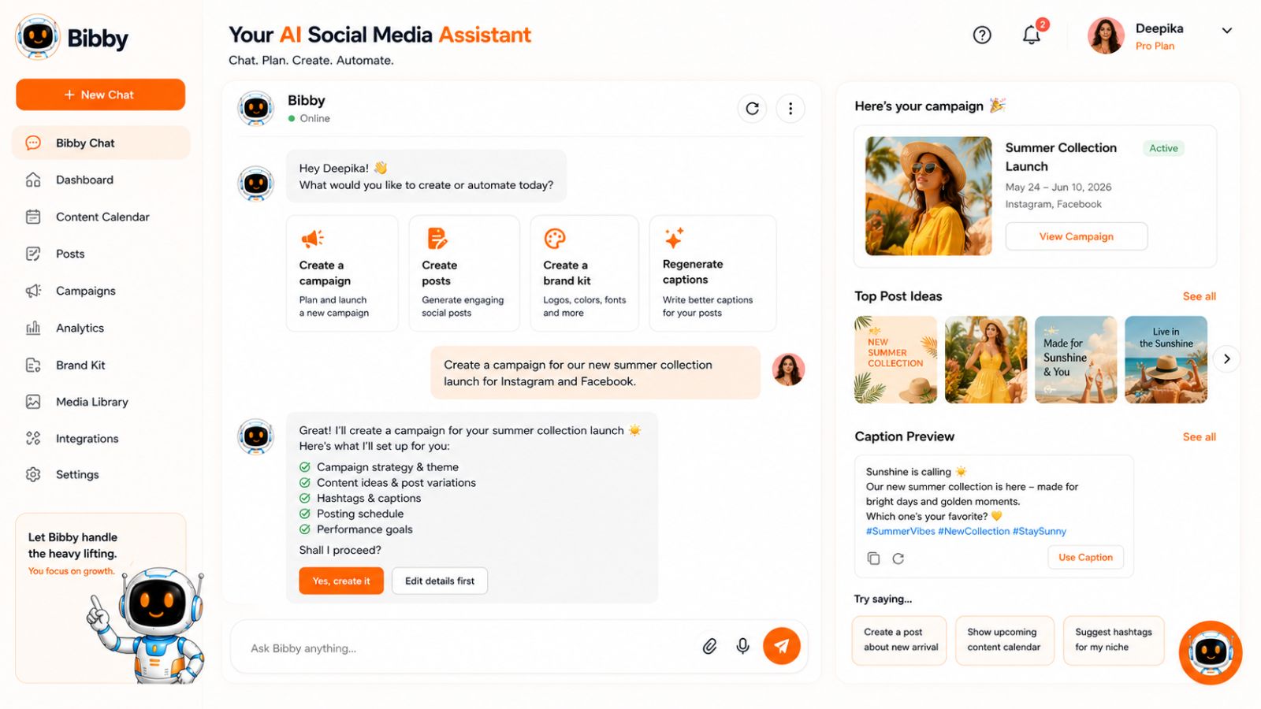Screen dimensions: 1261x709
Task: Open Content Calendar page
Action: tap(101, 217)
